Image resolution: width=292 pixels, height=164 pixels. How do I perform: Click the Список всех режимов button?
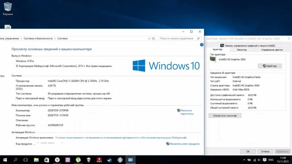click(x=225, y=116)
